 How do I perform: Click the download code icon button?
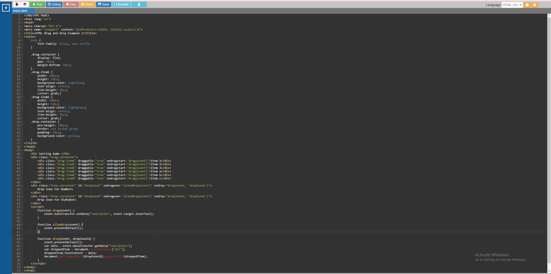click(139, 4)
